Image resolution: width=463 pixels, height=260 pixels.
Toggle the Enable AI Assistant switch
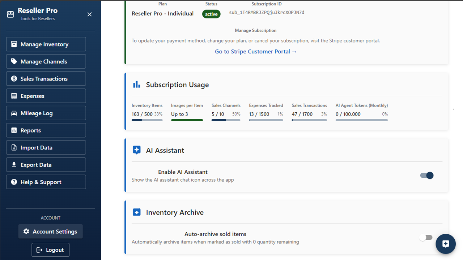(x=427, y=175)
